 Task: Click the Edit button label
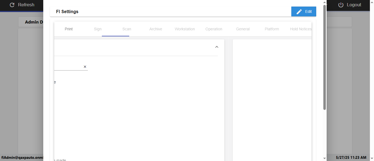click(x=309, y=11)
